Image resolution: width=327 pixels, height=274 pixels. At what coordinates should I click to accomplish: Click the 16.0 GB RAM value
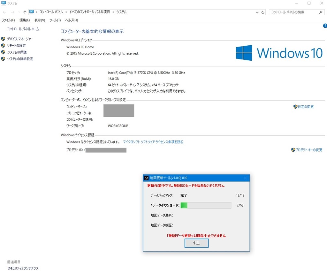113,79
